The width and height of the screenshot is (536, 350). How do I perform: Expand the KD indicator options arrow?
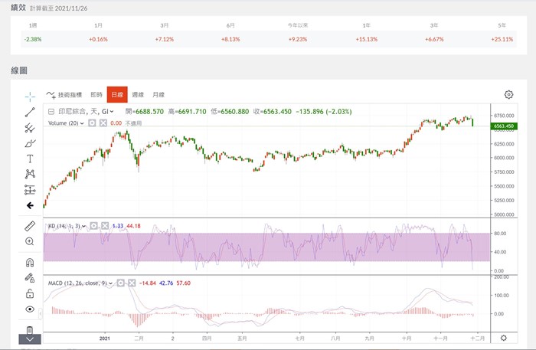click(x=84, y=226)
